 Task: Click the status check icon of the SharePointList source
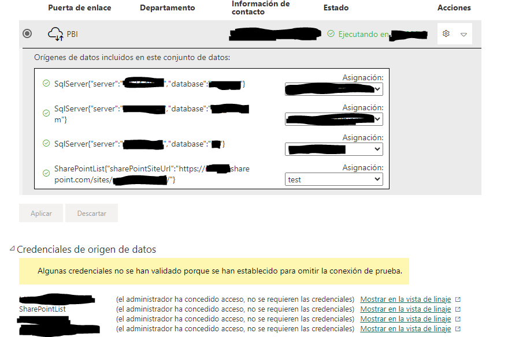[46, 173]
